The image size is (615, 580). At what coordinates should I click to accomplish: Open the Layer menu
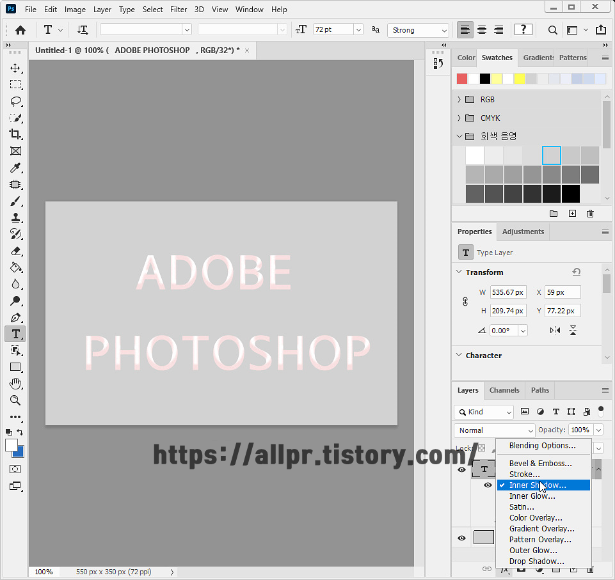coord(102,10)
